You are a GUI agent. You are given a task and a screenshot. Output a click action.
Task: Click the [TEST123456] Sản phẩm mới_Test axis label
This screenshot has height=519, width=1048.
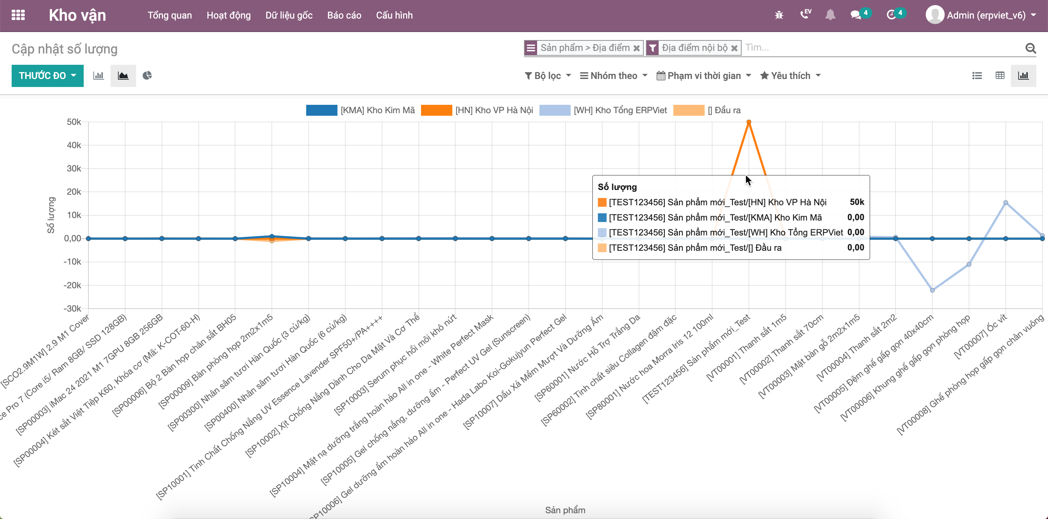click(696, 359)
